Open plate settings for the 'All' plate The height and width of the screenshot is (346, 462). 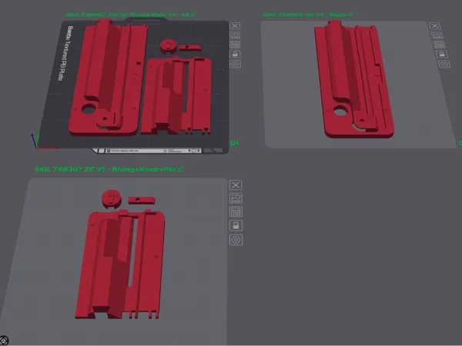pyautogui.click(x=235, y=64)
